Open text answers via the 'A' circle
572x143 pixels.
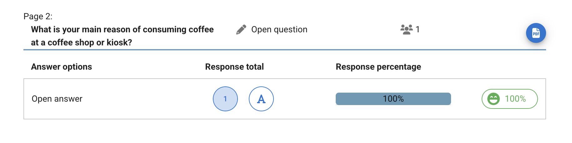point(261,99)
